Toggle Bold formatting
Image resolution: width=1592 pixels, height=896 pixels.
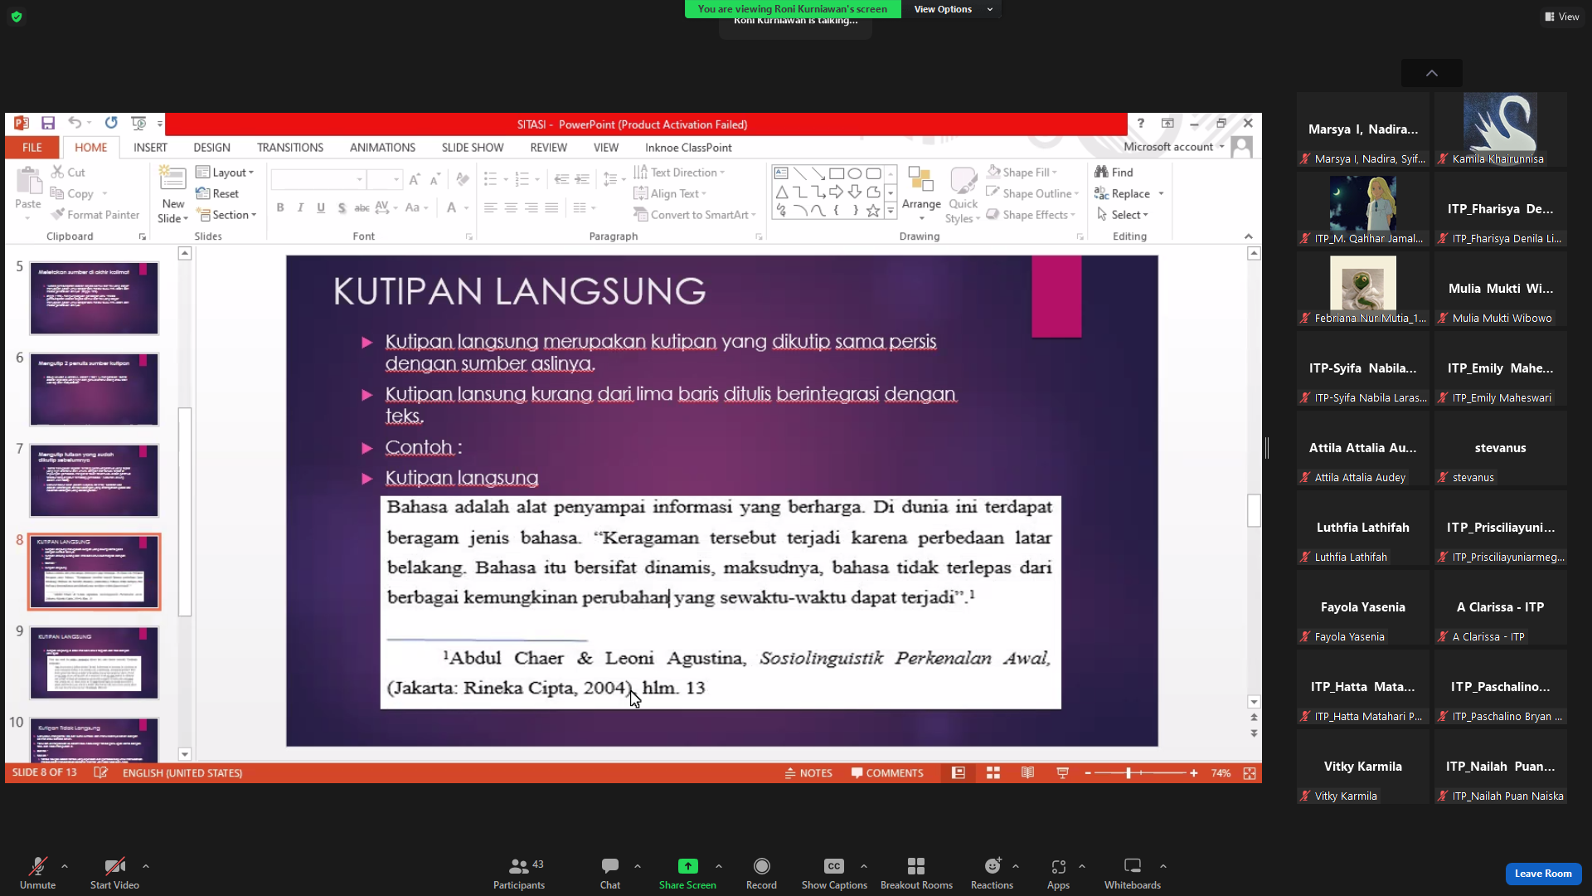tap(280, 207)
